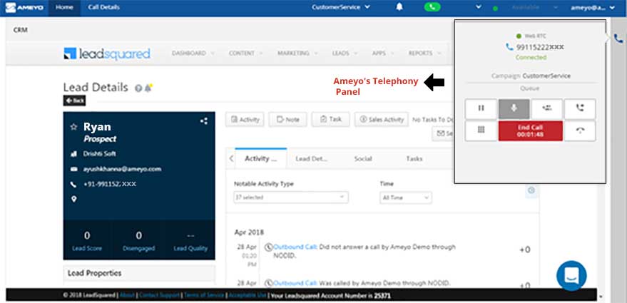
Task: Click the tabs left scroll chevron
Action: 231,159
